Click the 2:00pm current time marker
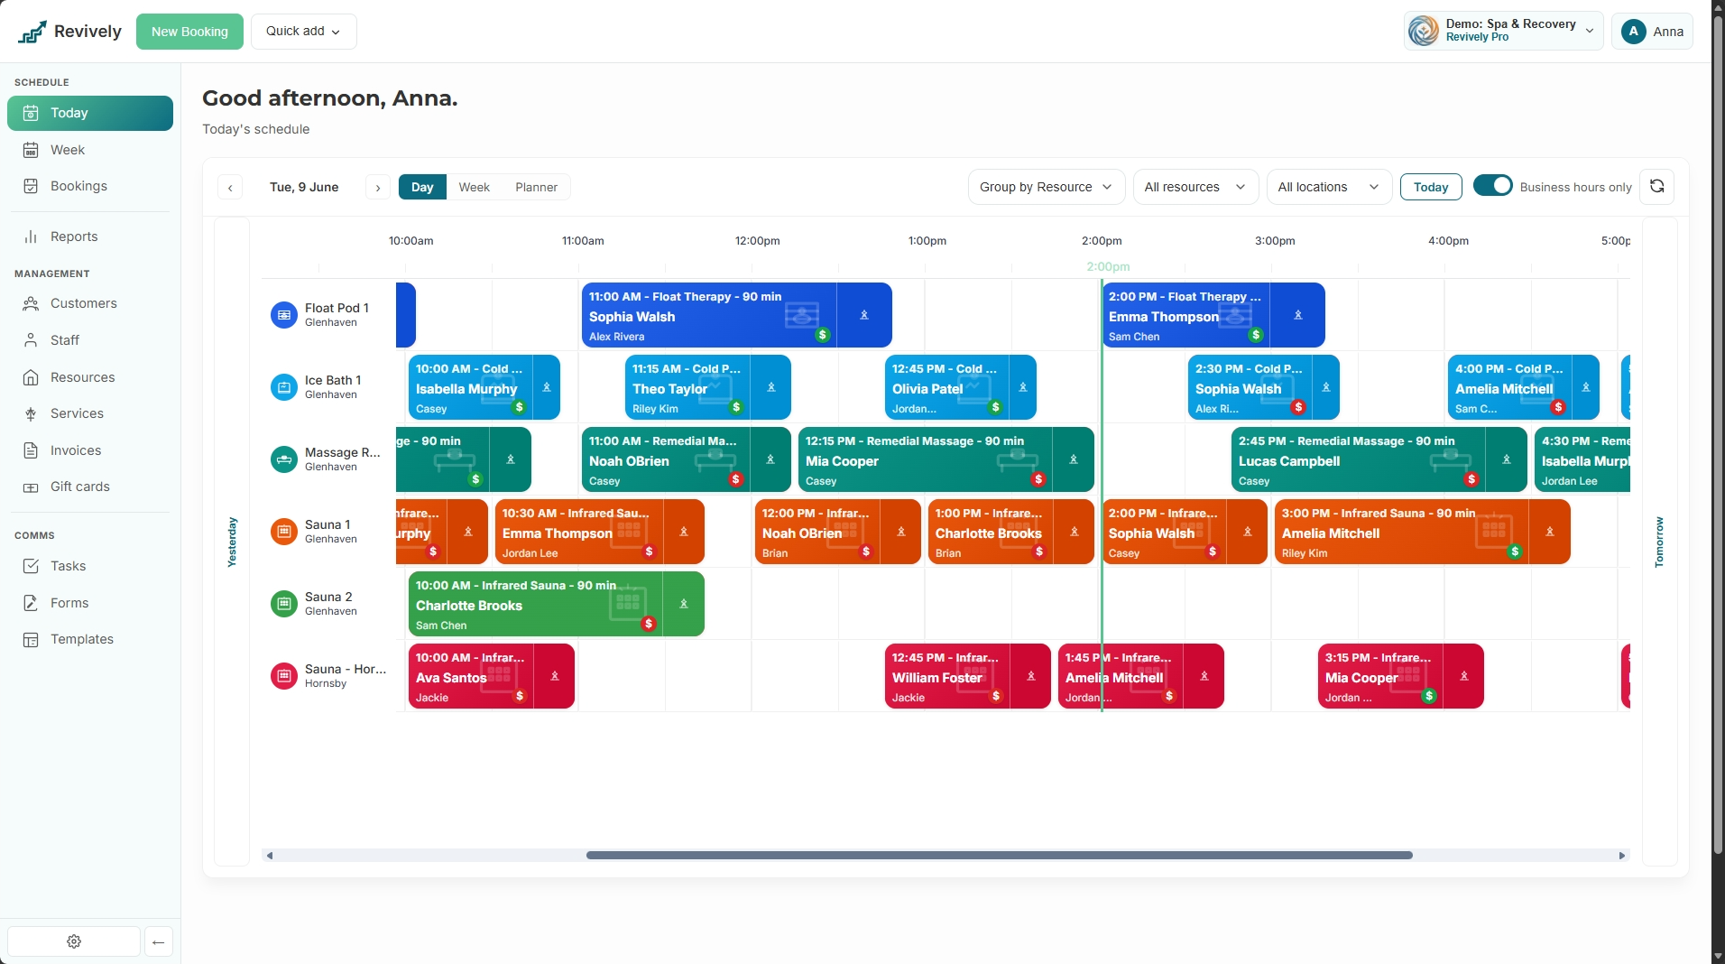Image resolution: width=1725 pixels, height=964 pixels. pos(1108,266)
